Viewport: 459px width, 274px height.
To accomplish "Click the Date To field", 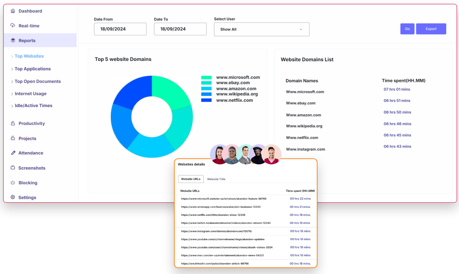I will (180, 29).
